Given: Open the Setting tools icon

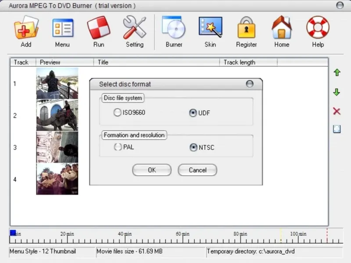Looking at the screenshot, I should tap(135, 28).
